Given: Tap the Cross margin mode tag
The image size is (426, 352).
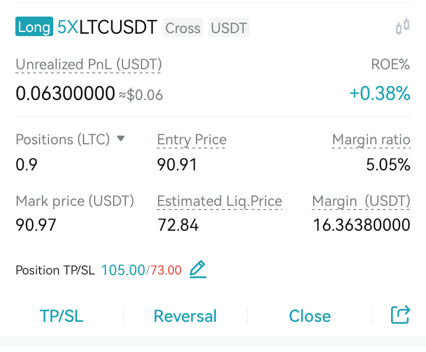Looking at the screenshot, I should [x=183, y=28].
